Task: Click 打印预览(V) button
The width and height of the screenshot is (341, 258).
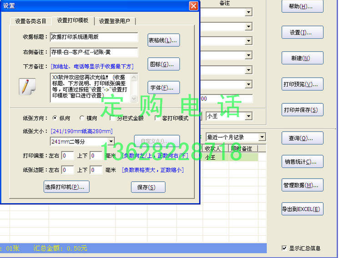Action: pyautogui.click(x=302, y=84)
